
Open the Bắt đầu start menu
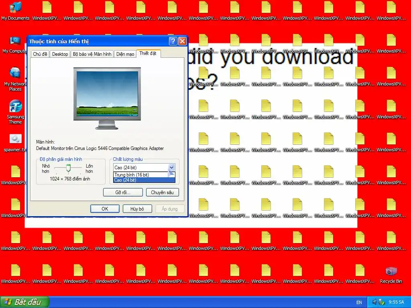click(24, 302)
